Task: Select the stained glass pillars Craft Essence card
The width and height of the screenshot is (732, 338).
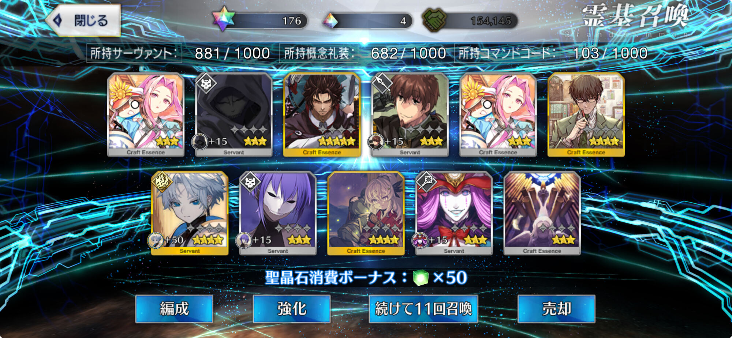Action: (542, 213)
